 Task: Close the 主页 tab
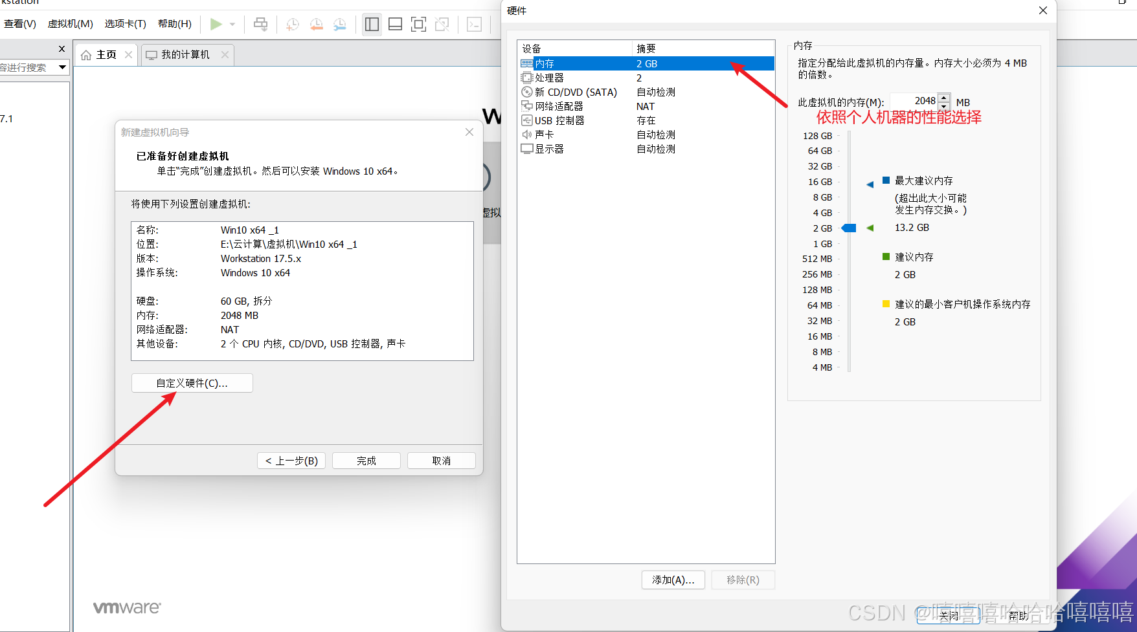point(128,55)
